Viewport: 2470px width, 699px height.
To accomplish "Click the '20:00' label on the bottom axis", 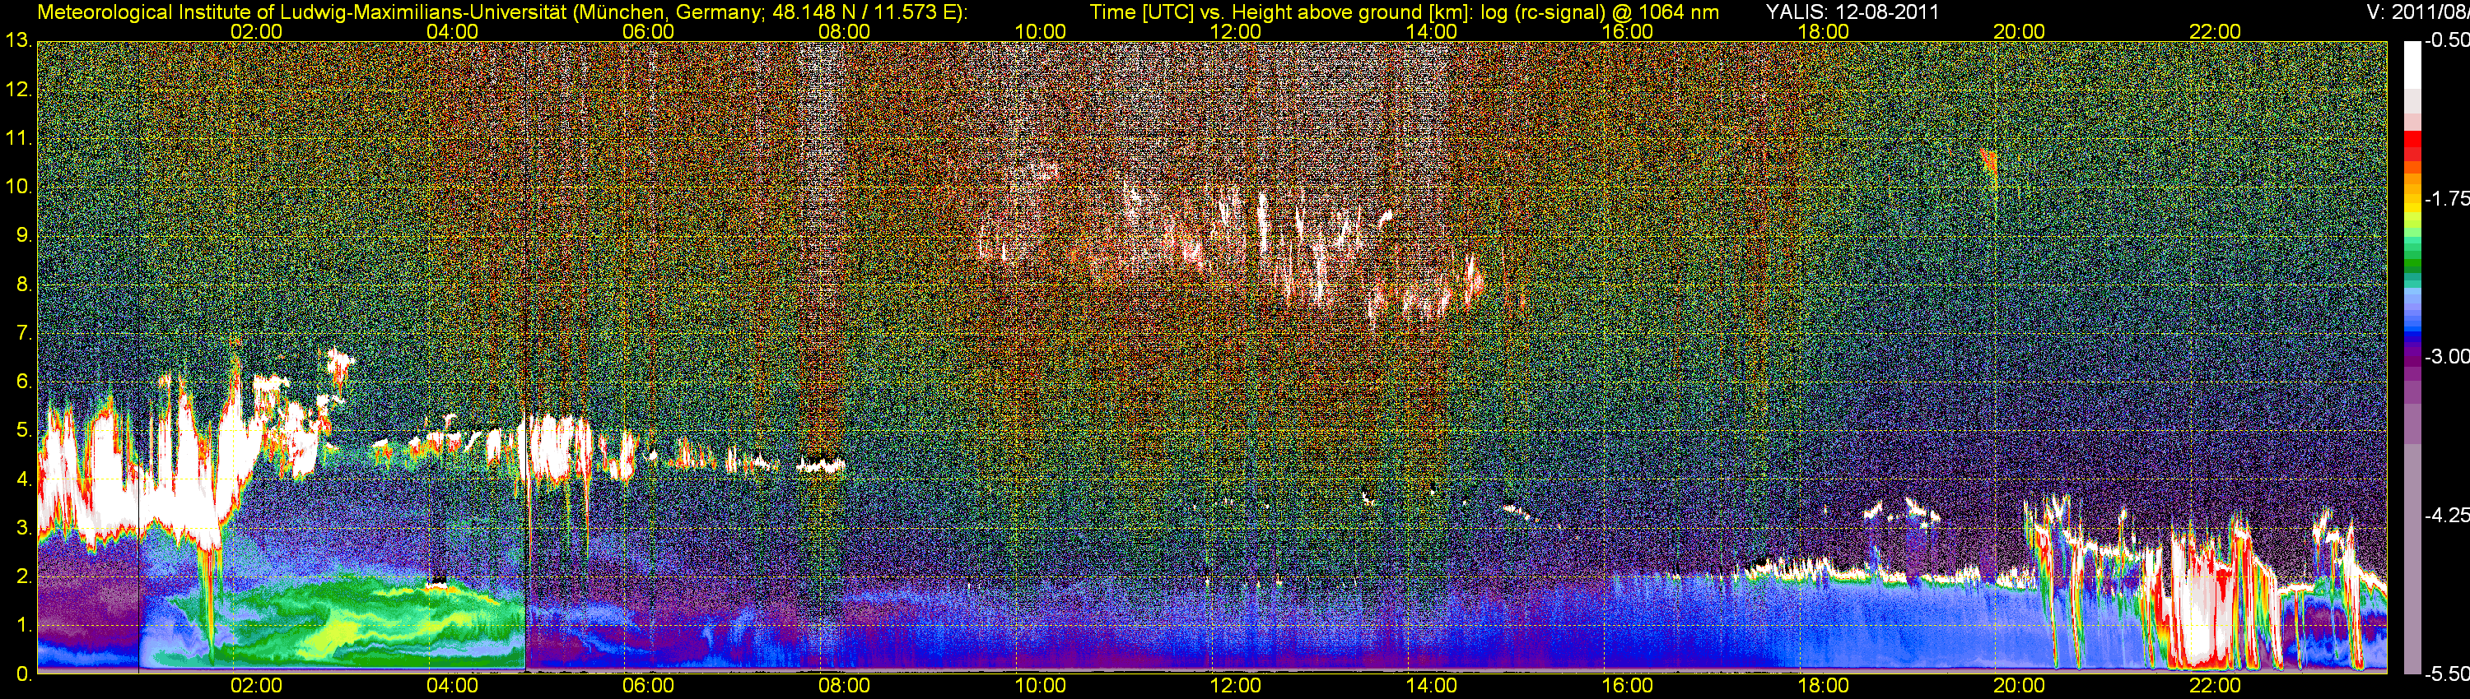I will pyautogui.click(x=2020, y=686).
